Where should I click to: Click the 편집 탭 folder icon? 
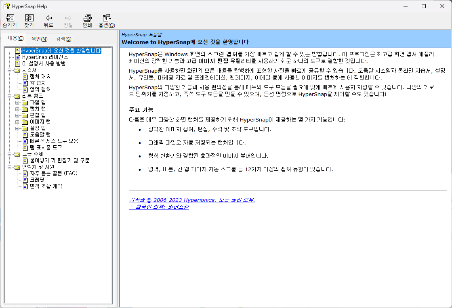pyautogui.click(x=25, y=115)
